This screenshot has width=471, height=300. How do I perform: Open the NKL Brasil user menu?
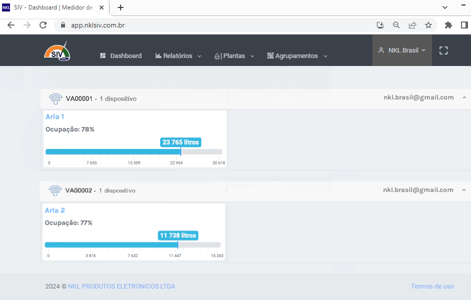(x=402, y=50)
